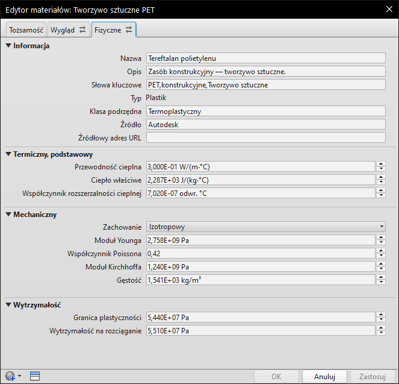Click the swap icon on Fizyczne tab

click(x=129, y=30)
